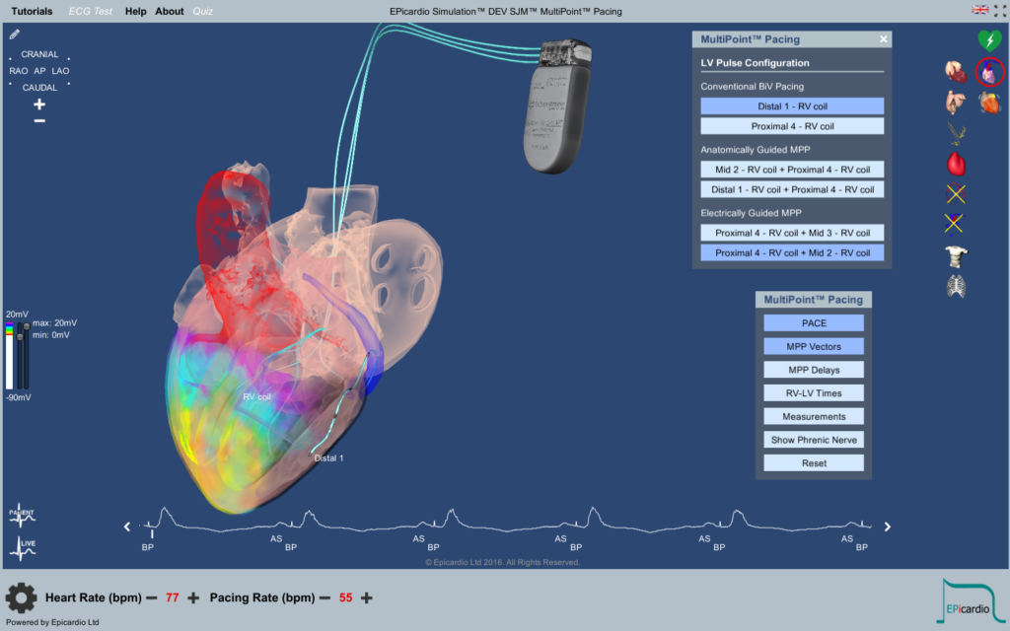Switch to the LIVE ECG icon
Image resolution: width=1010 pixels, height=631 pixels.
(x=22, y=546)
